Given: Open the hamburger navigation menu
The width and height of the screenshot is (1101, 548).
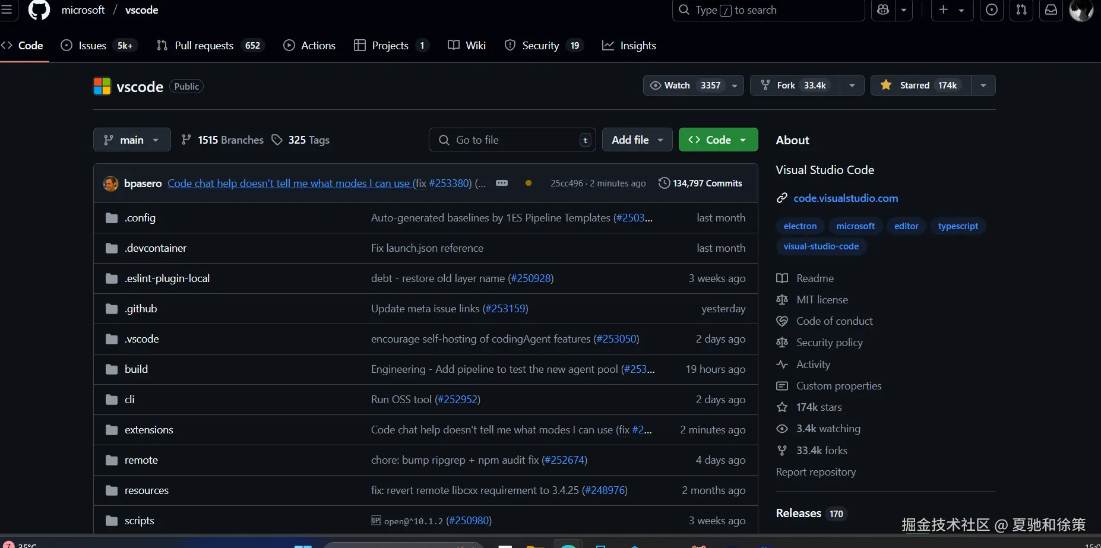Looking at the screenshot, I should pyautogui.click(x=6, y=10).
